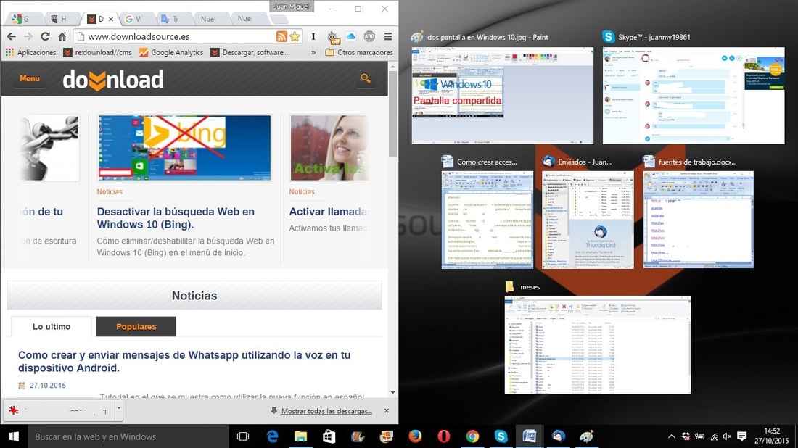Click the Skype taskbar icon
The width and height of the screenshot is (798, 448).
(501, 436)
